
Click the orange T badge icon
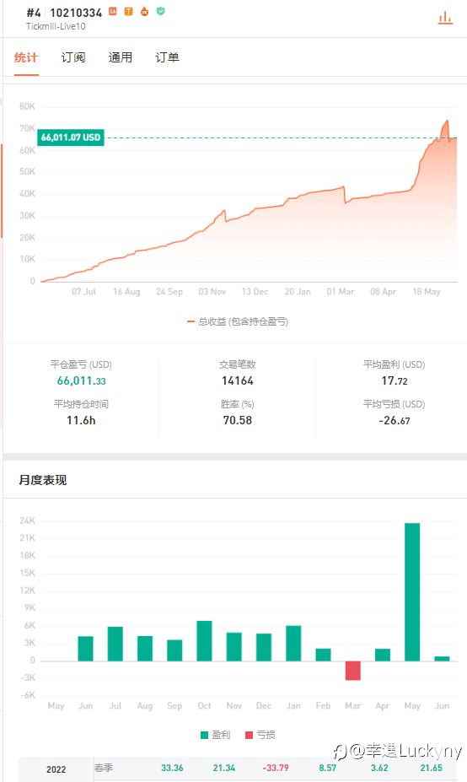click(x=129, y=12)
